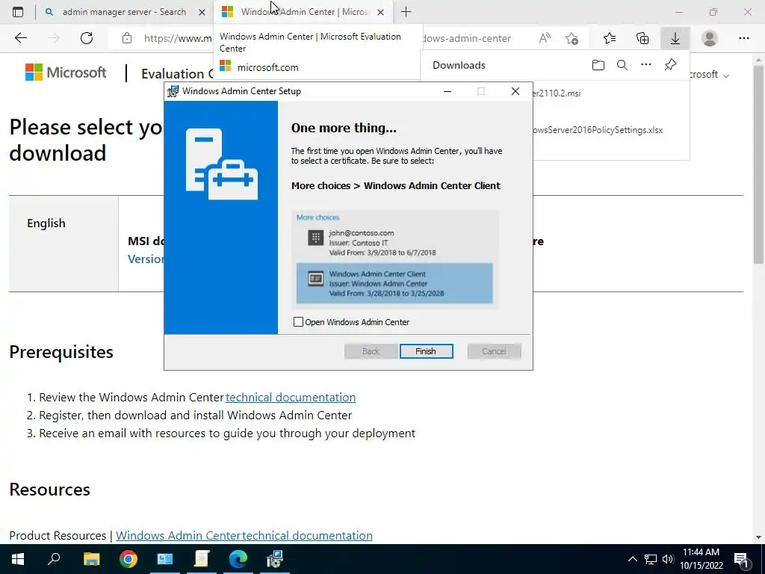Click the Microsoft header dropdown chevron
This screenshot has height=574, width=765.
726,75
